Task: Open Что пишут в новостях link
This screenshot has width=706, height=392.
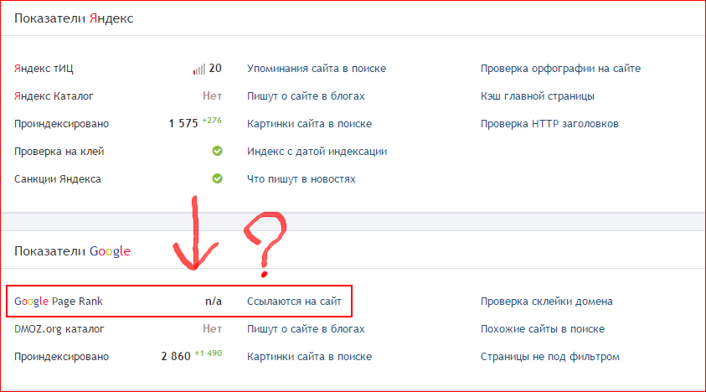Action: 301,179
